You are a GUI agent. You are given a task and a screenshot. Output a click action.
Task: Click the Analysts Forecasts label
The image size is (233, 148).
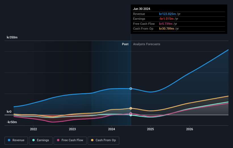point(146,44)
